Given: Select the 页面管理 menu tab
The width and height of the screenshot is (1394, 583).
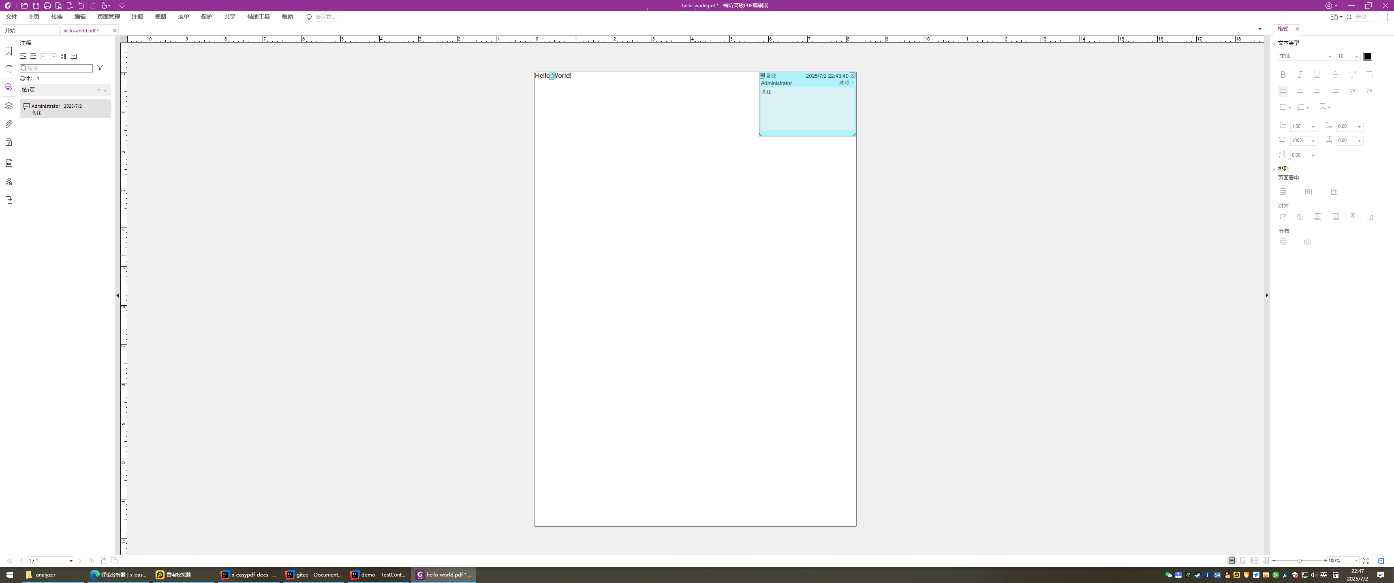Looking at the screenshot, I should click(108, 17).
